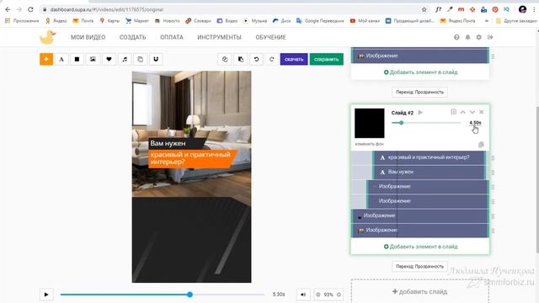Image resolution: width=539 pixels, height=303 pixels.
Task: Click the copy background icon in Слайд #2
Action: [481, 145]
